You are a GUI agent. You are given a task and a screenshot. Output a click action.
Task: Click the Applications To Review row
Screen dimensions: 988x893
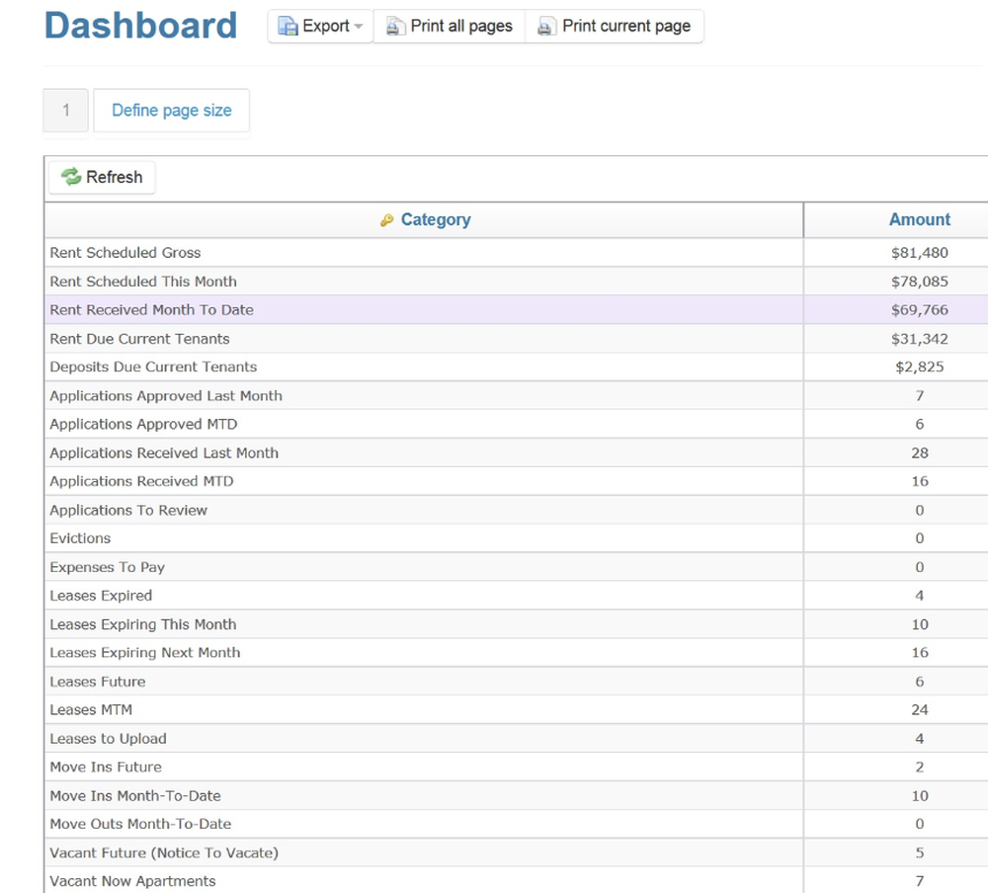[x=395, y=510]
